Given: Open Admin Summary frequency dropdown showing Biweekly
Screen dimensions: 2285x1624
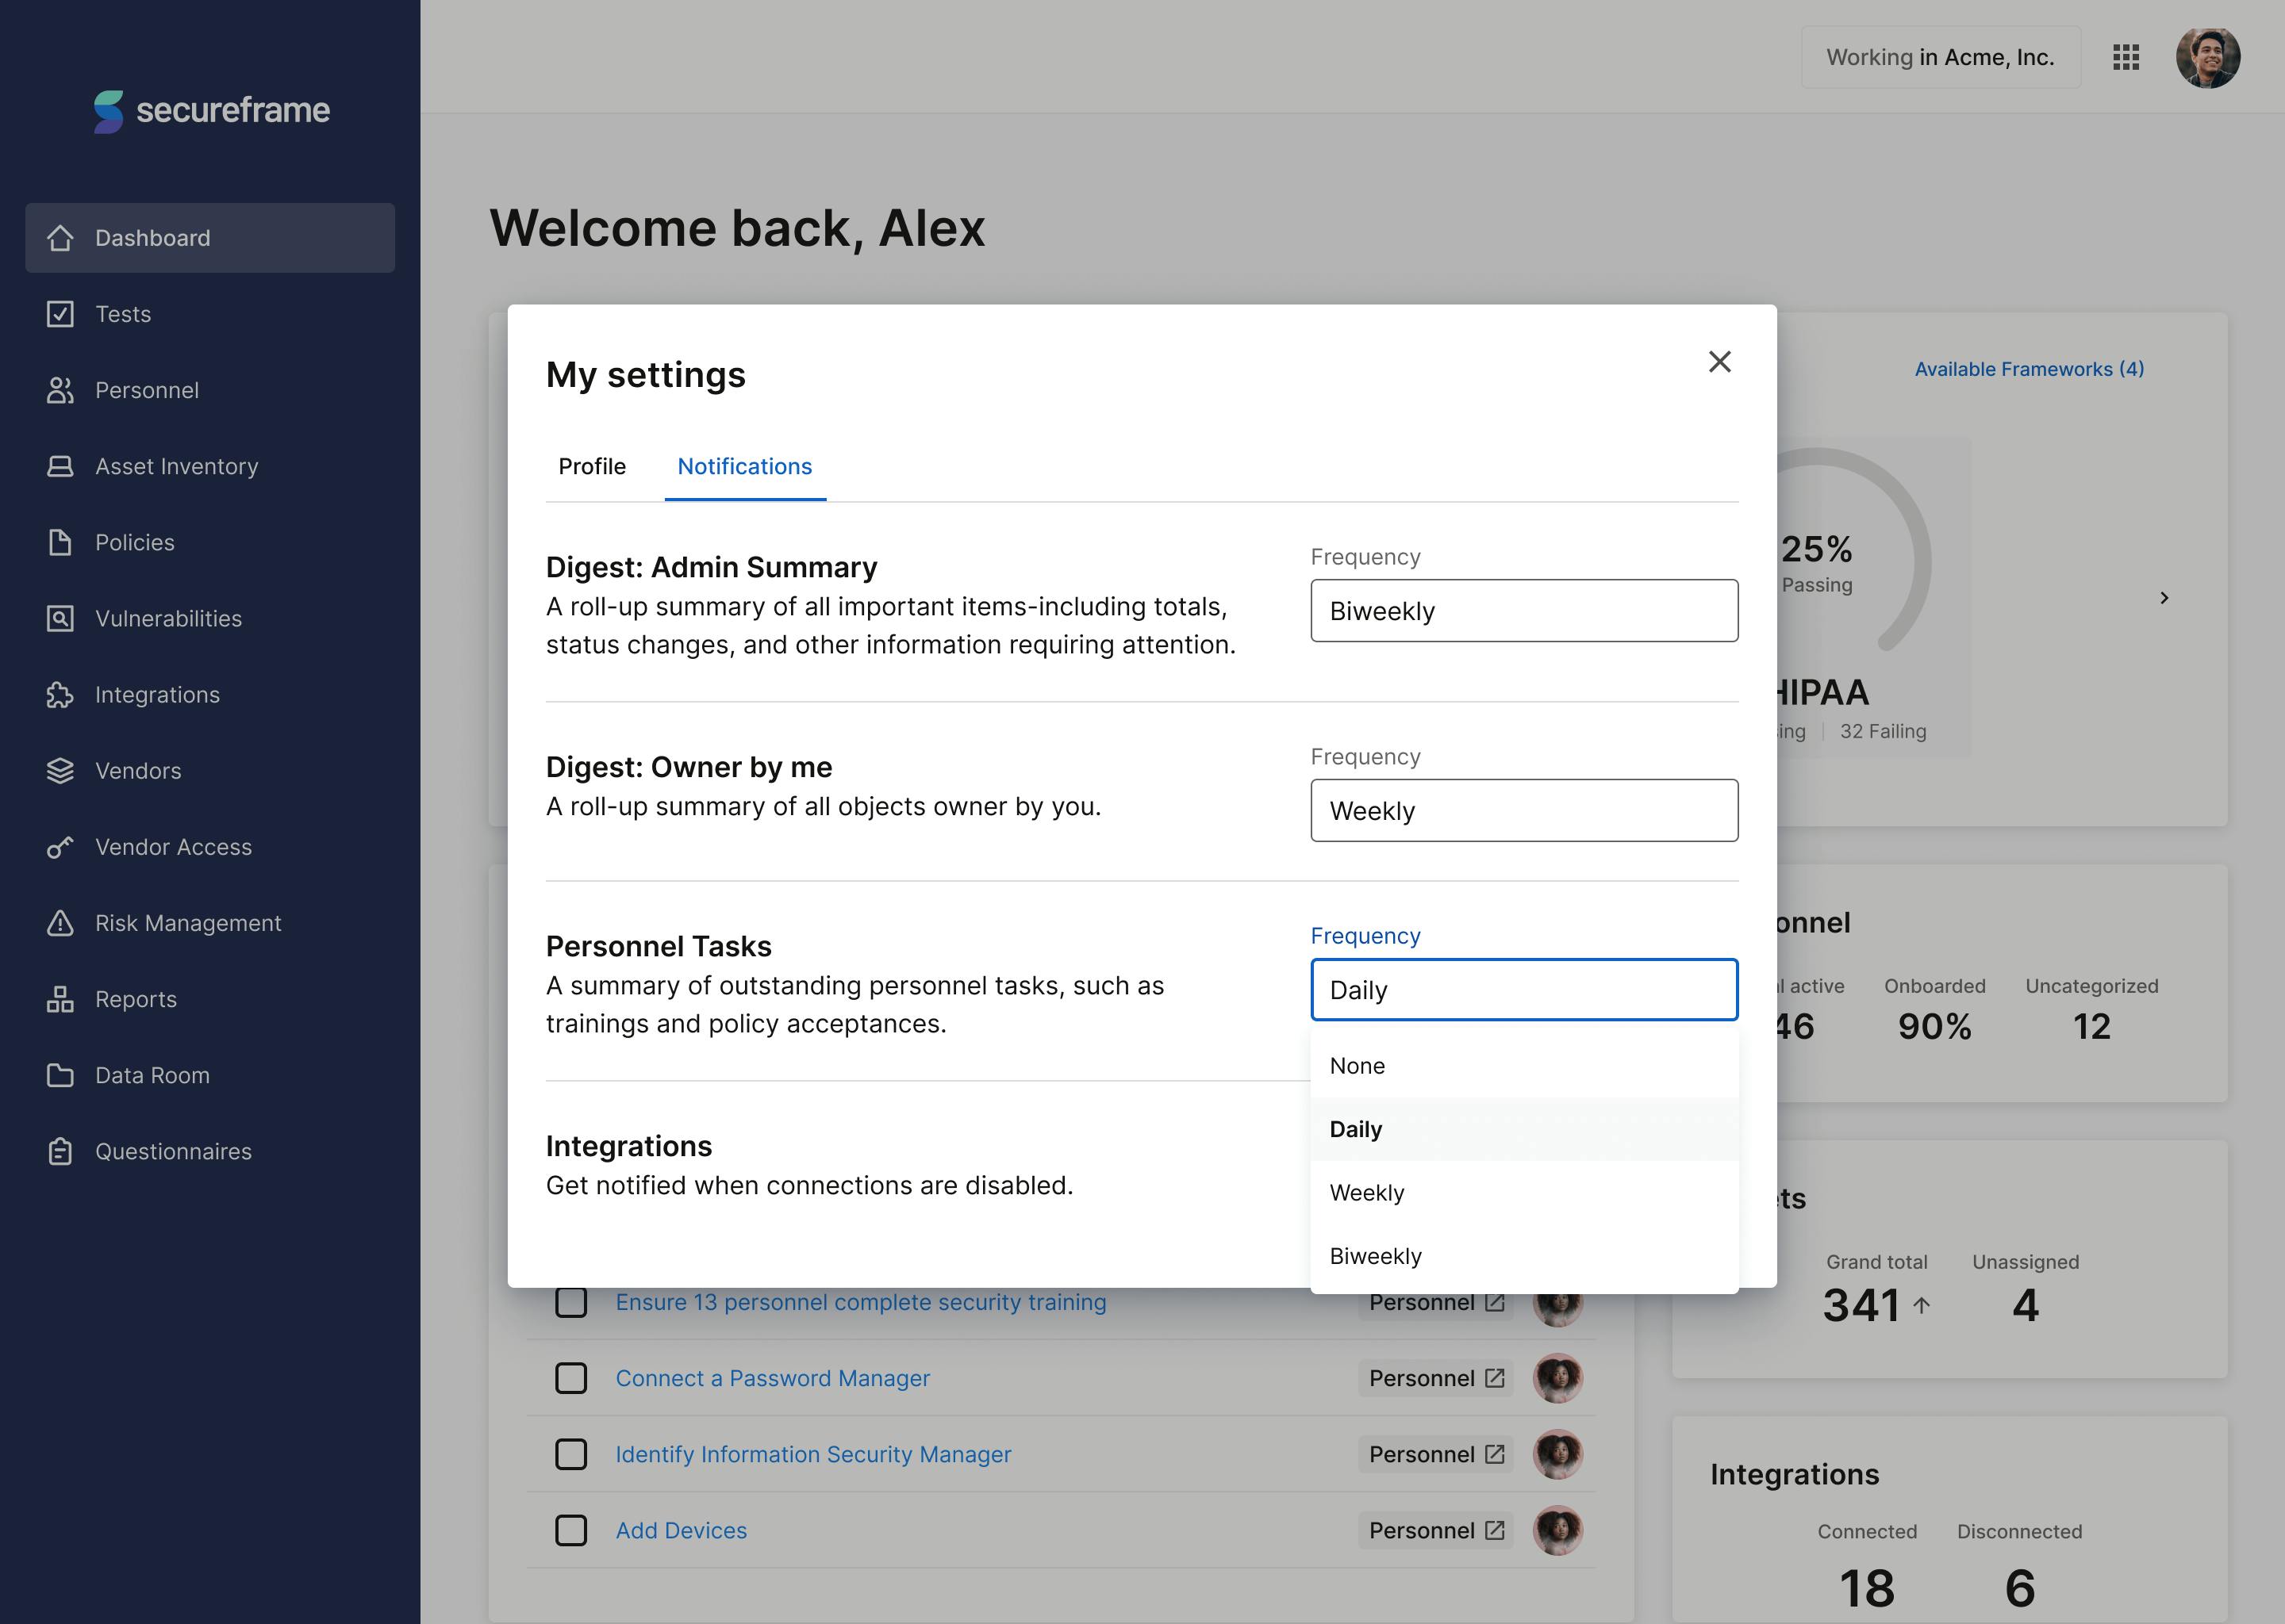Looking at the screenshot, I should (x=1523, y=611).
